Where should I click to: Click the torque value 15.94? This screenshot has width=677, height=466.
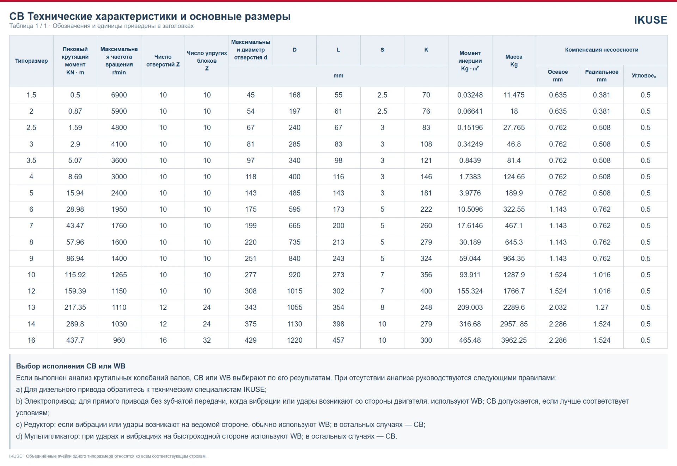click(x=75, y=193)
